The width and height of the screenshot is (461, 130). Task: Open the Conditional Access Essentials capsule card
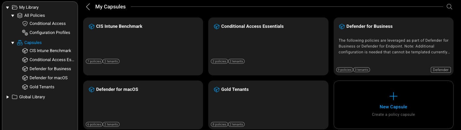click(x=268, y=45)
